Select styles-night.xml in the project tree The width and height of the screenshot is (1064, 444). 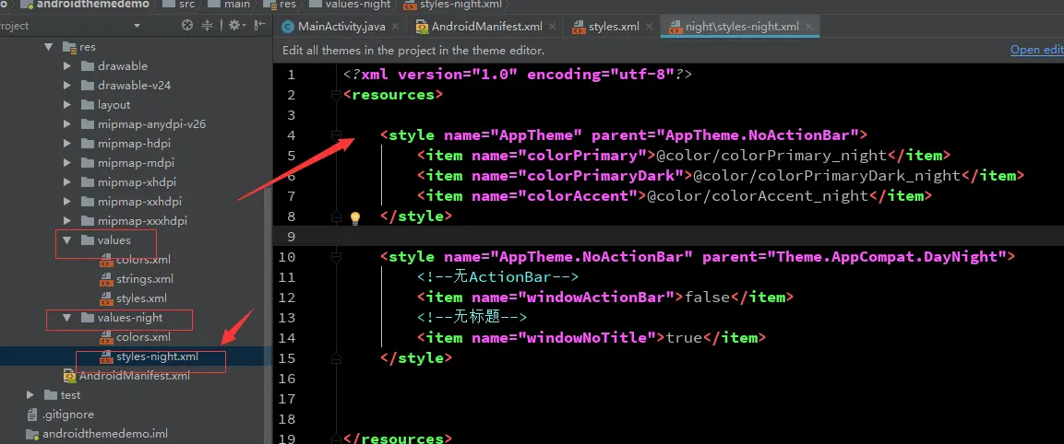[157, 356]
